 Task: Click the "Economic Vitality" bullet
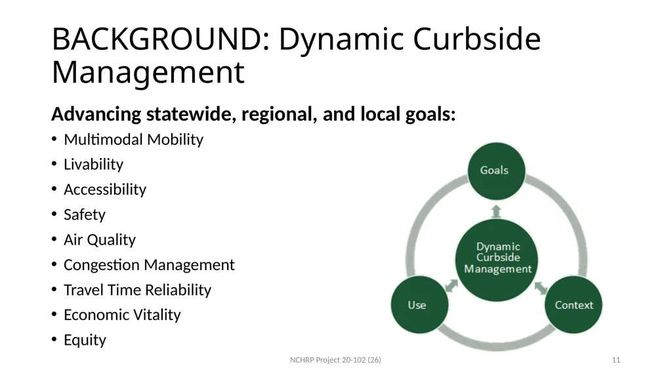[x=122, y=315]
